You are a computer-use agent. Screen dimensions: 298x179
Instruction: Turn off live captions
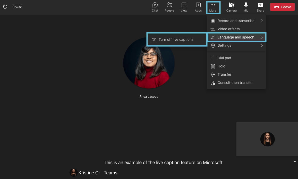point(176,39)
